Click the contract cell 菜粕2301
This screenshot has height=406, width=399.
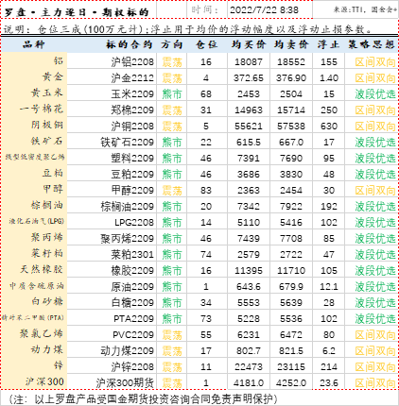point(132,255)
